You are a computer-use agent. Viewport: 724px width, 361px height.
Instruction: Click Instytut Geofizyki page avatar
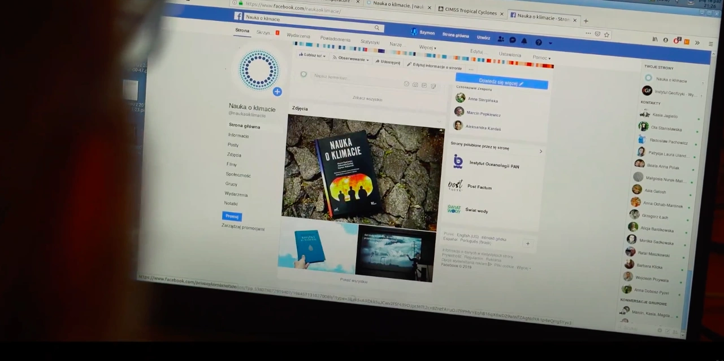point(647,90)
